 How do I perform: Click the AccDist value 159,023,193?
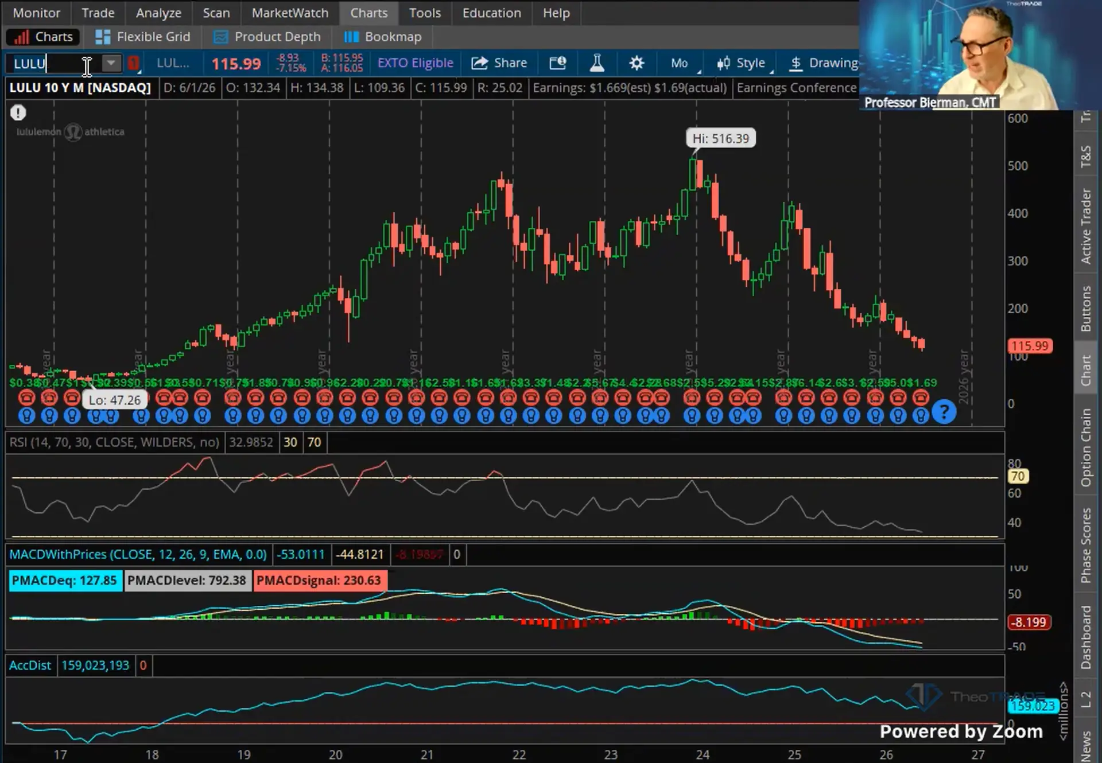point(95,665)
